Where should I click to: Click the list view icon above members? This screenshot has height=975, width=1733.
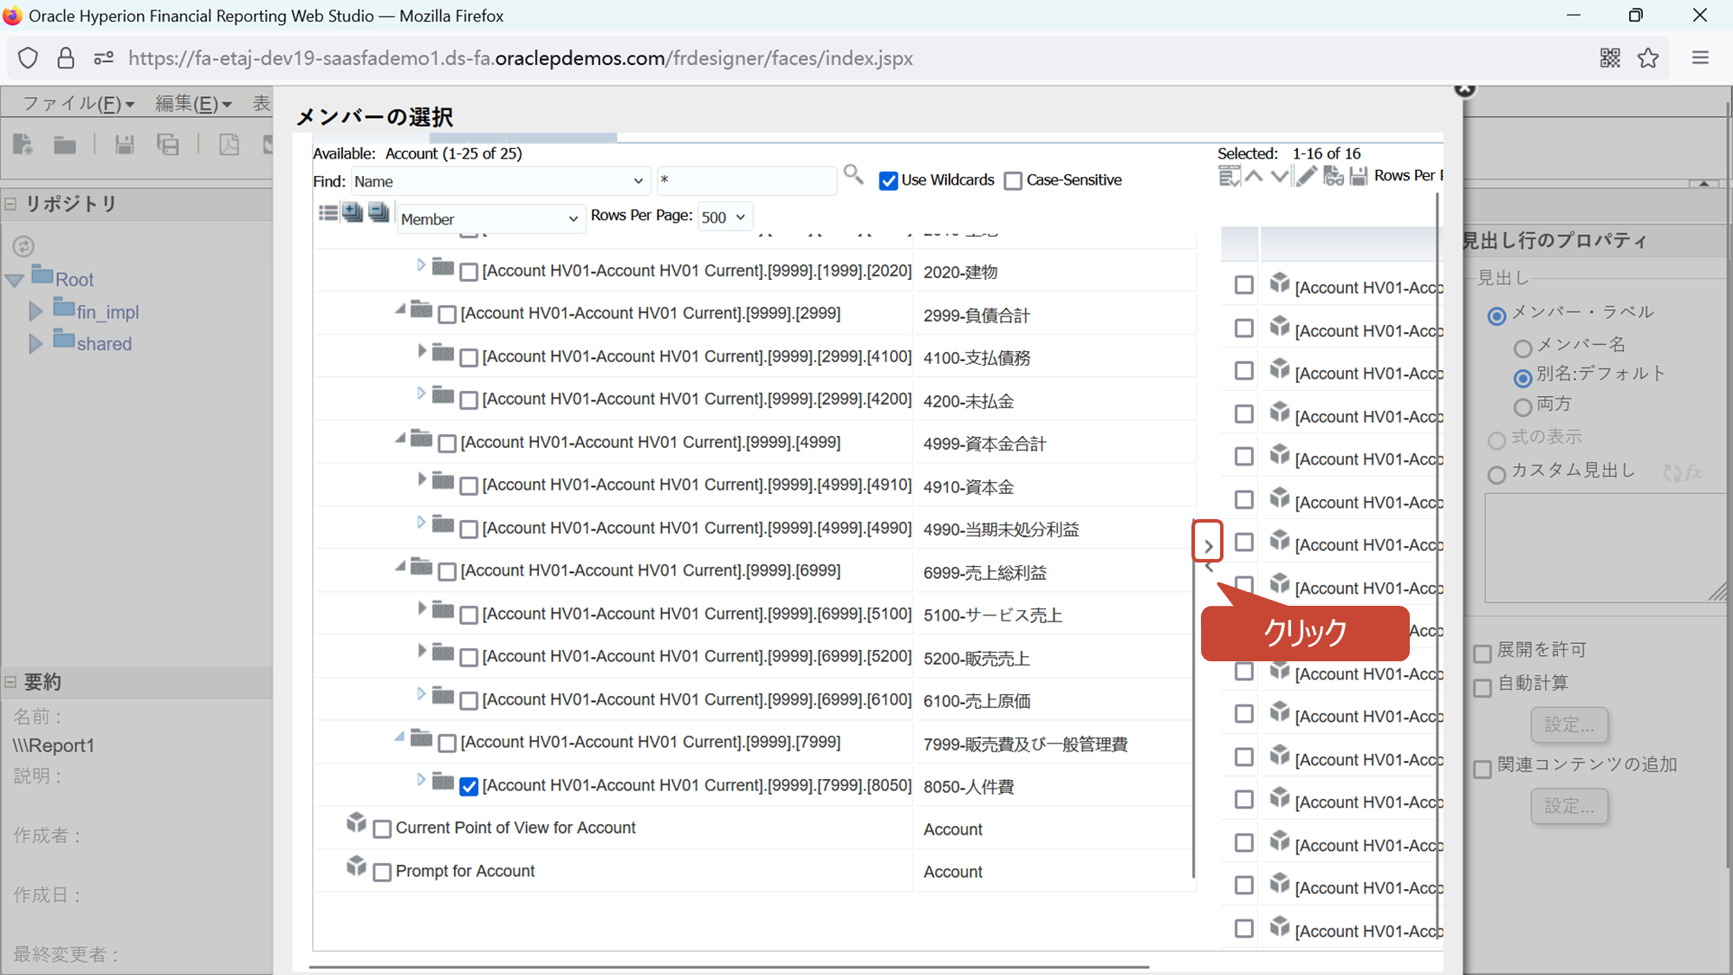point(328,213)
